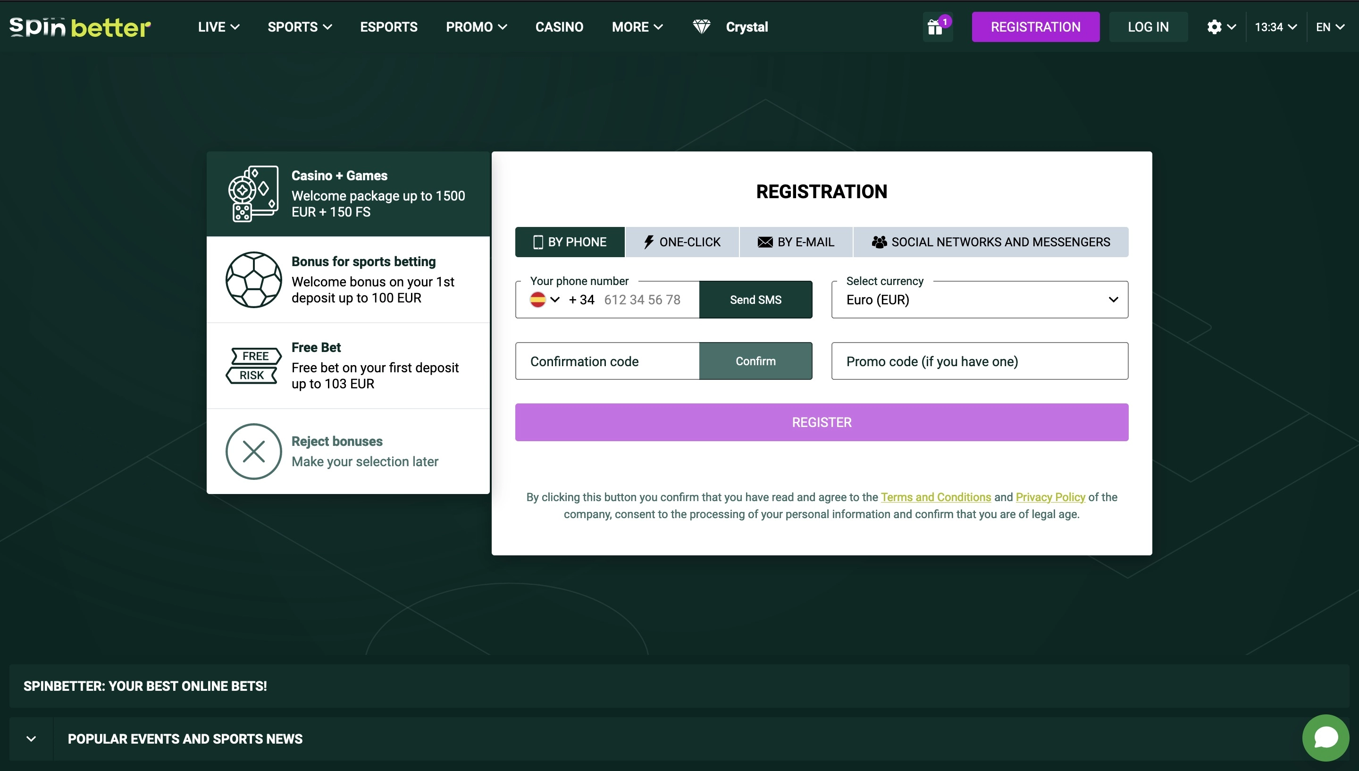
Task: Expand the MORE menu
Action: coord(638,27)
